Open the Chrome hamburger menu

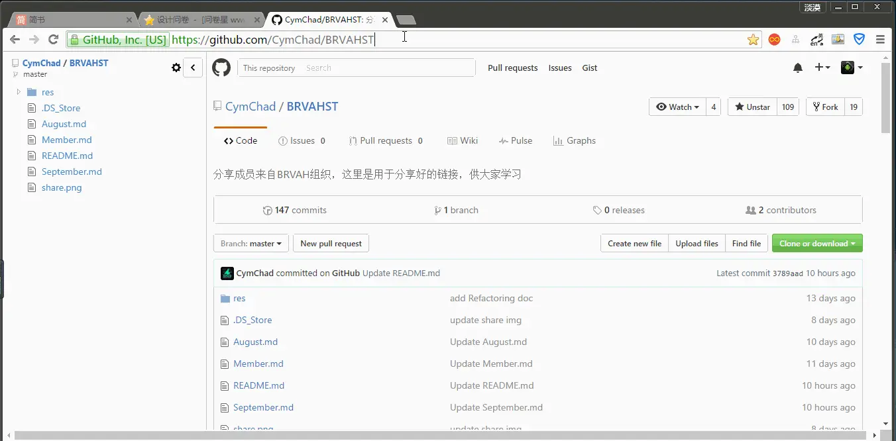[x=880, y=40]
